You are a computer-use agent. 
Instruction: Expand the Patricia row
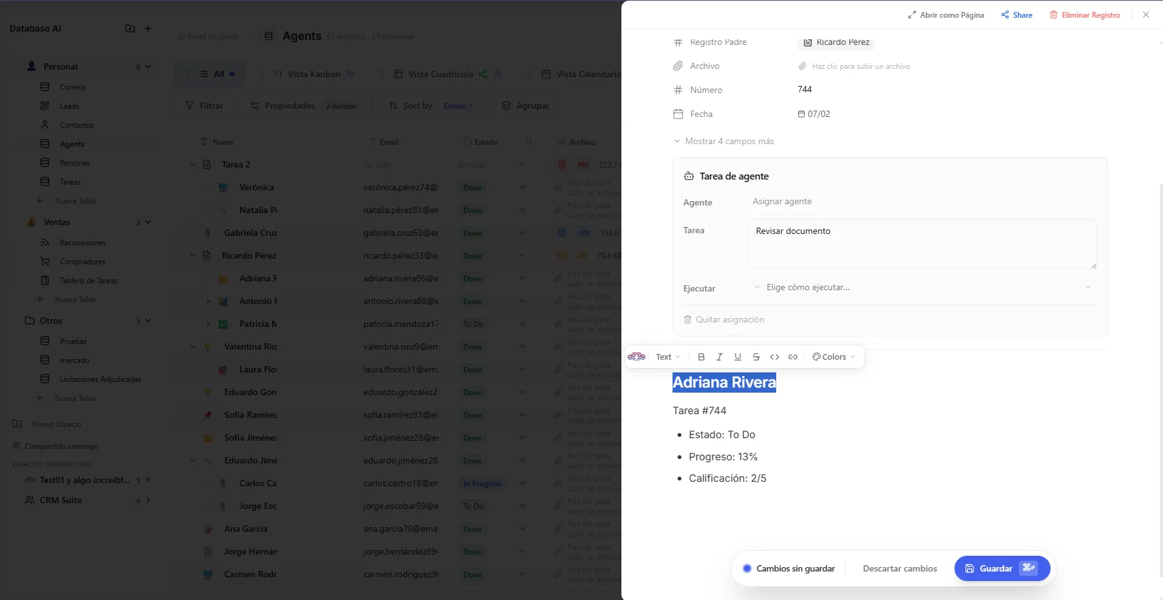click(207, 324)
